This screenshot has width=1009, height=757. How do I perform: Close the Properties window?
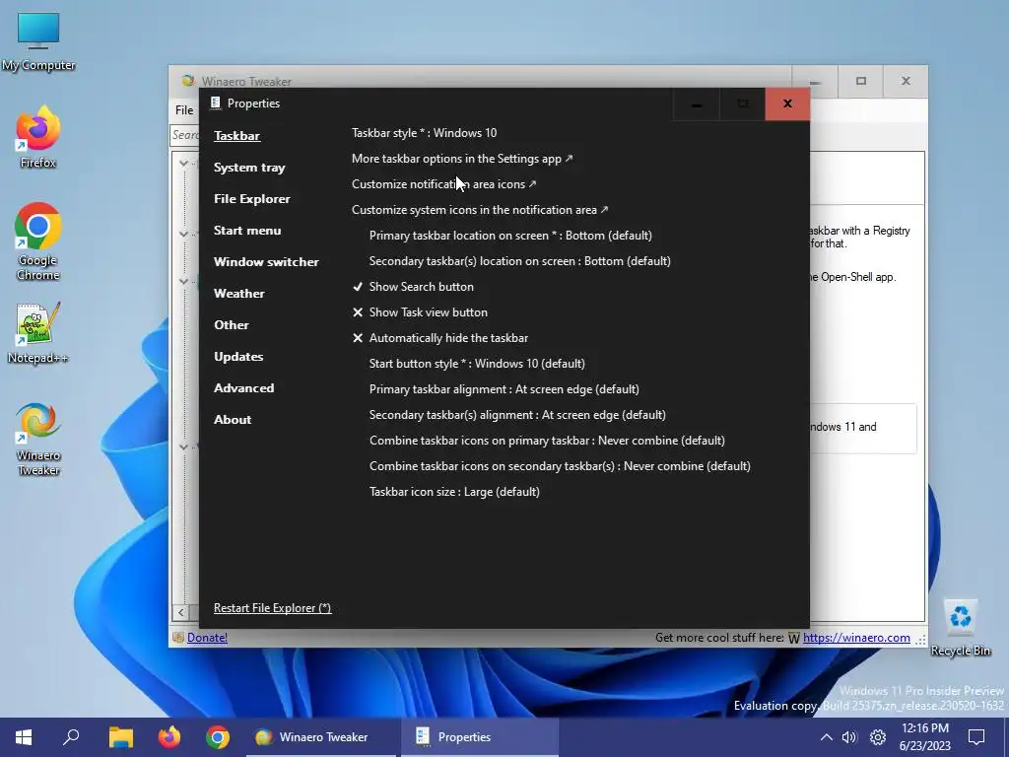point(787,104)
